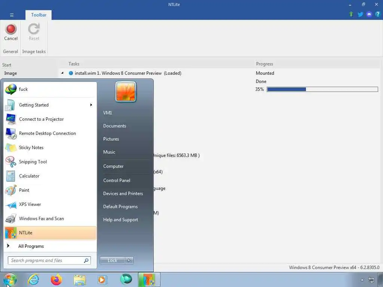The height and width of the screenshot is (287, 383).
Task: Click the green globe taskbar app icon
Action: (126, 279)
